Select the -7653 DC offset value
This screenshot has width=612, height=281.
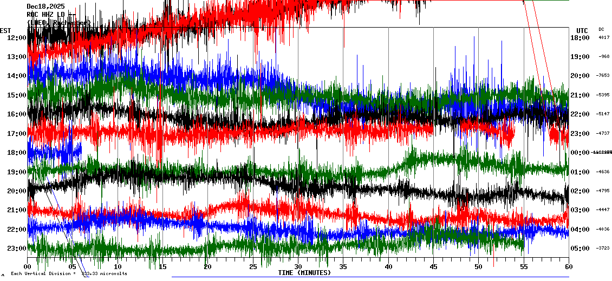[603, 76]
